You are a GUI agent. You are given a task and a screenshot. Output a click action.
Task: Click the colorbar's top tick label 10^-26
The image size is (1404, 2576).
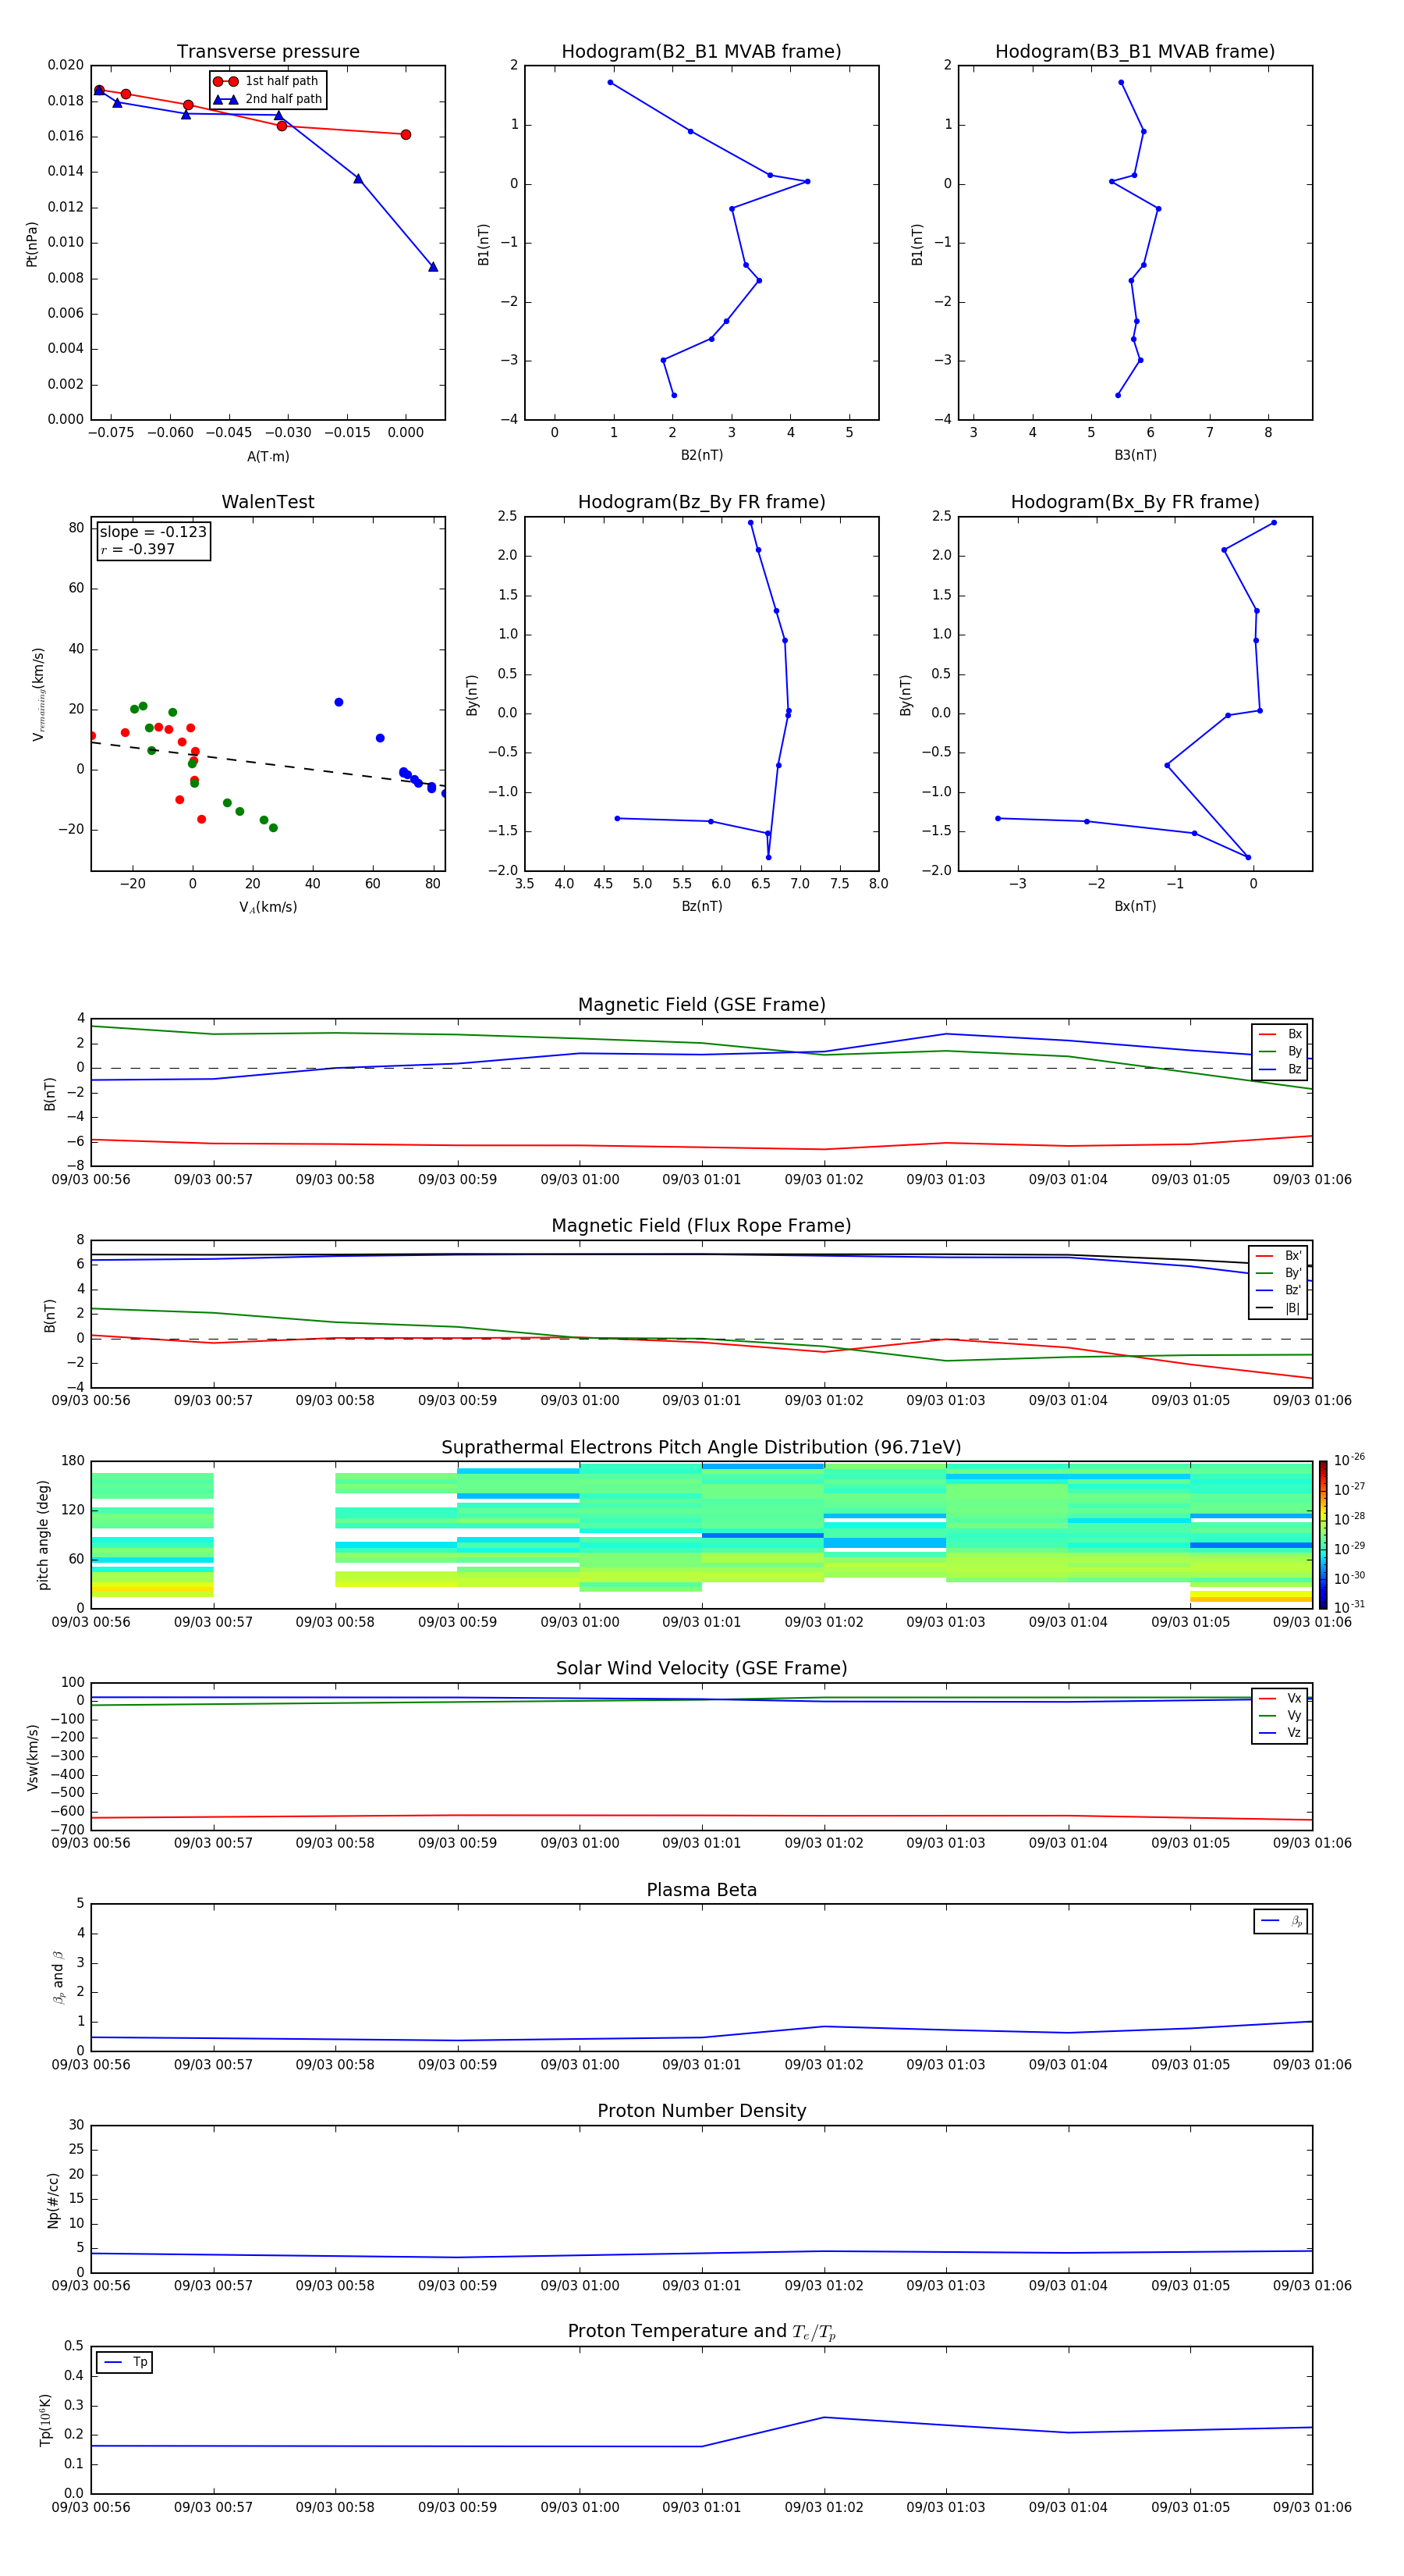[x=1349, y=1460]
